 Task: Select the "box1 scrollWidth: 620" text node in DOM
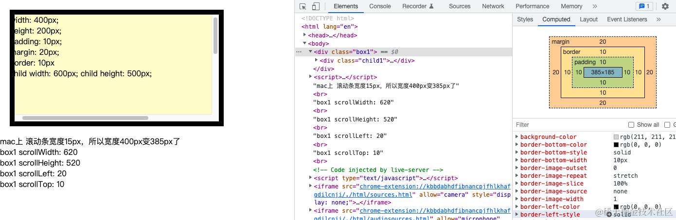(x=353, y=102)
